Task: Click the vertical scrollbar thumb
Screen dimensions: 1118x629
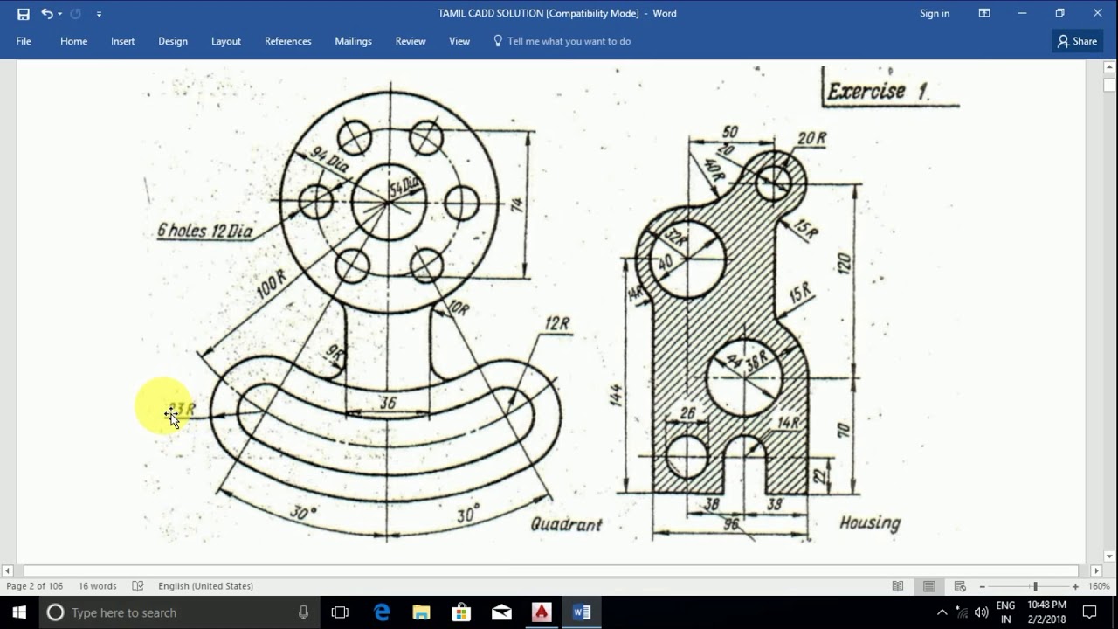Action: tap(1109, 86)
